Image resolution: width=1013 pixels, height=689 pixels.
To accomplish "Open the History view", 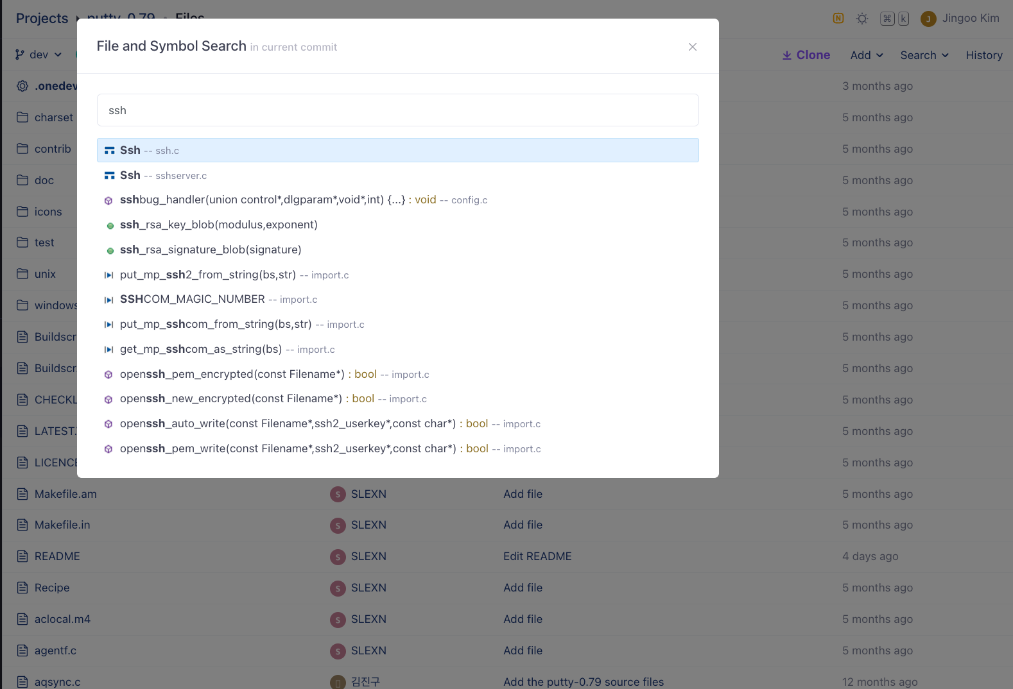I will pos(983,55).
